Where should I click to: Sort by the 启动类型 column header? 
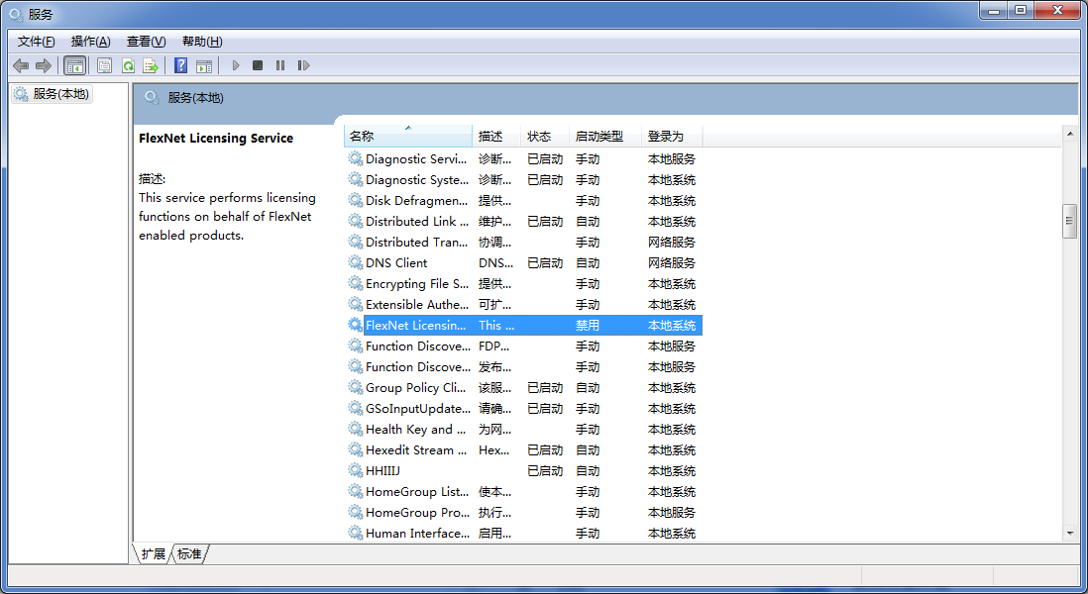(x=605, y=137)
